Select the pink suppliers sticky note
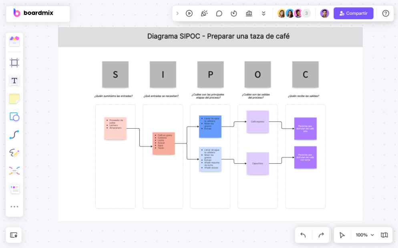 (x=115, y=128)
